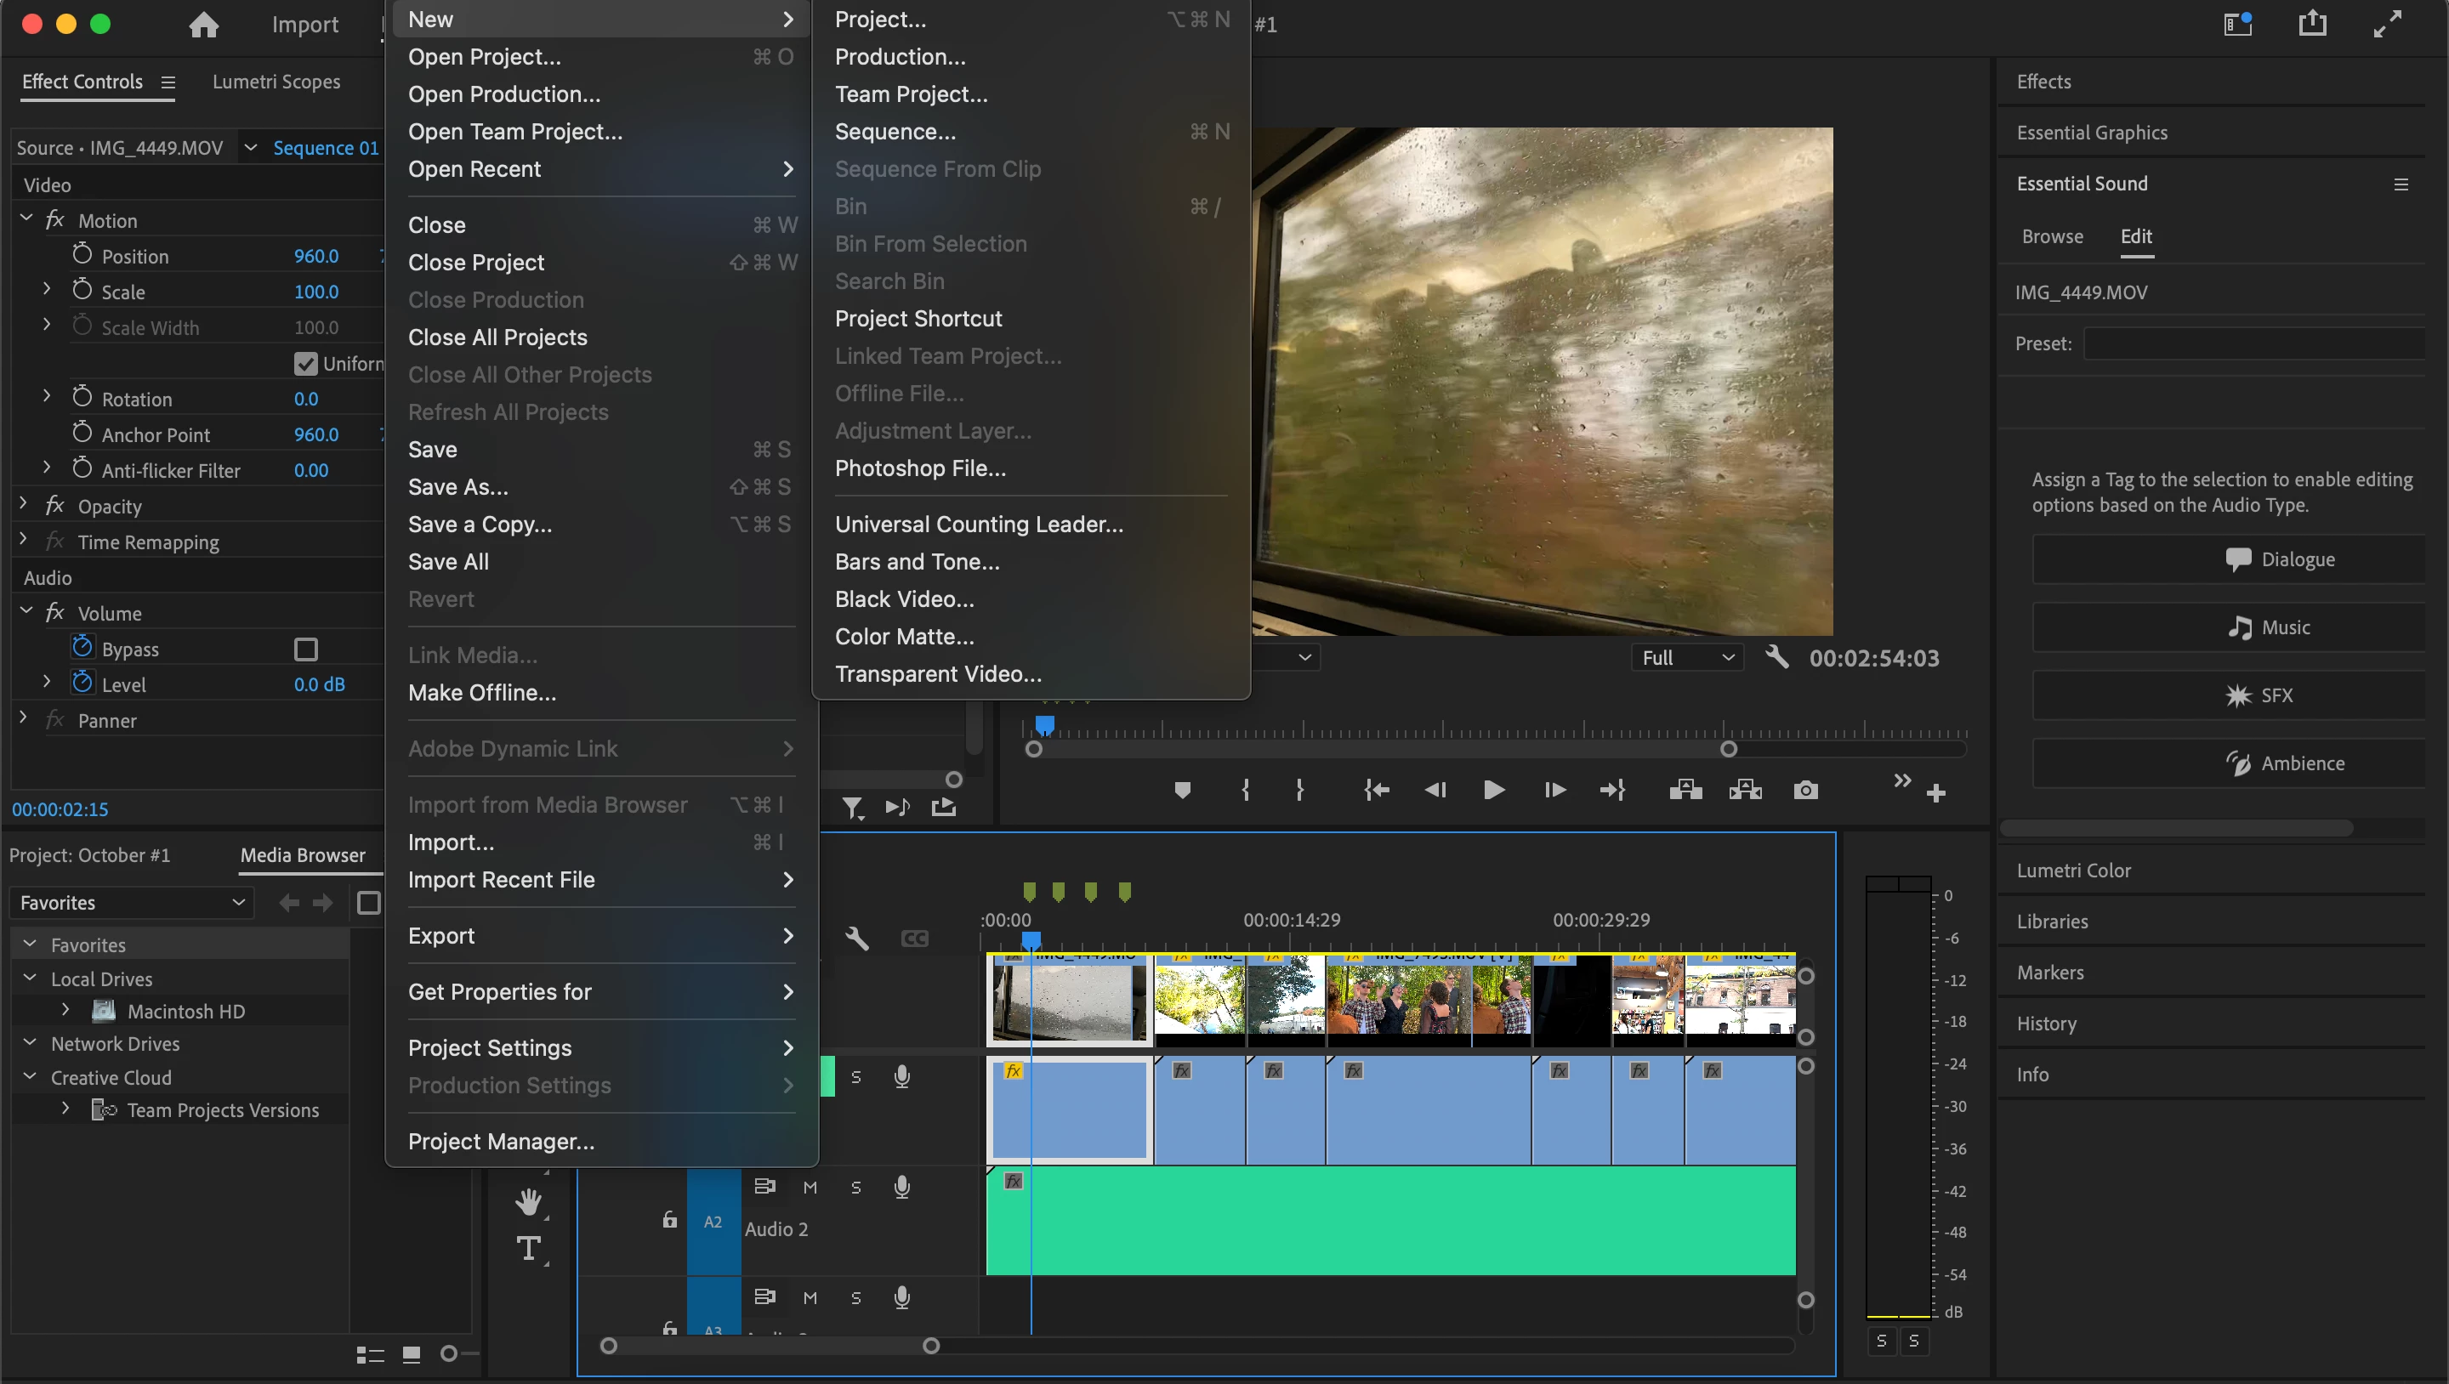The height and width of the screenshot is (1384, 2449).
Task: Select the Hand tool
Action: (x=529, y=1200)
